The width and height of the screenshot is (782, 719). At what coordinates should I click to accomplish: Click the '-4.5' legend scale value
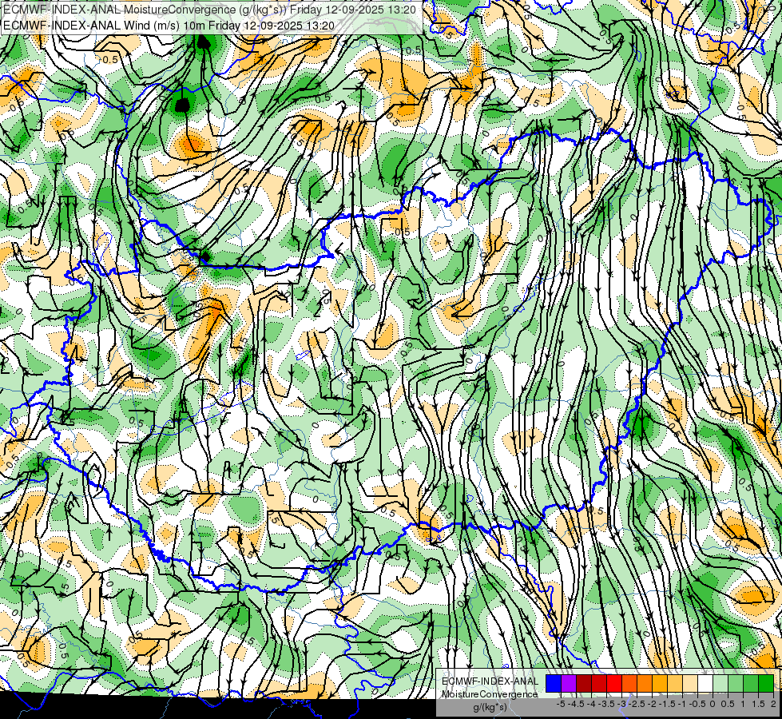(x=576, y=704)
